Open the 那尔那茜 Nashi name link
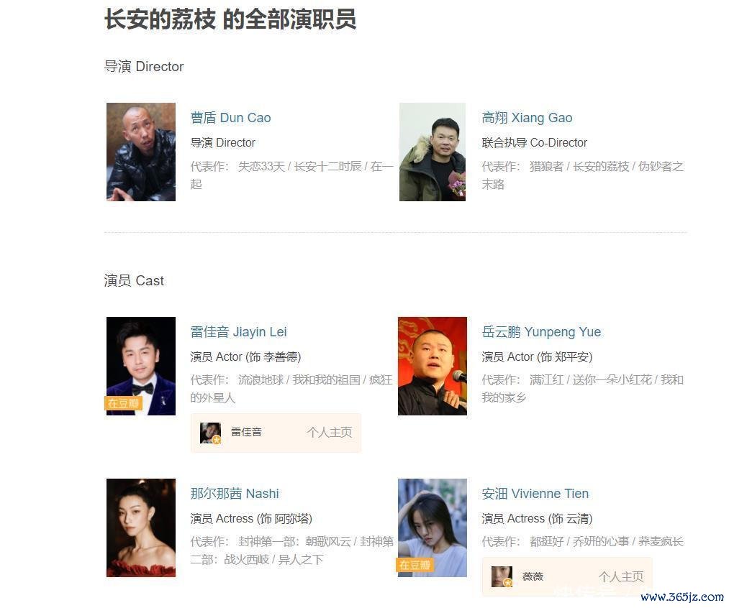The height and width of the screenshot is (608, 729). (235, 493)
